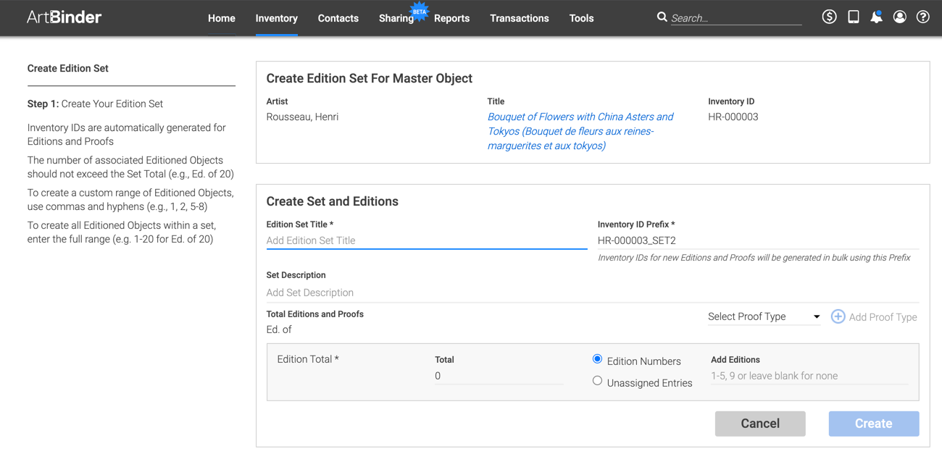Click the top bar Search field
This screenshot has height=454, width=942.
[736, 18]
